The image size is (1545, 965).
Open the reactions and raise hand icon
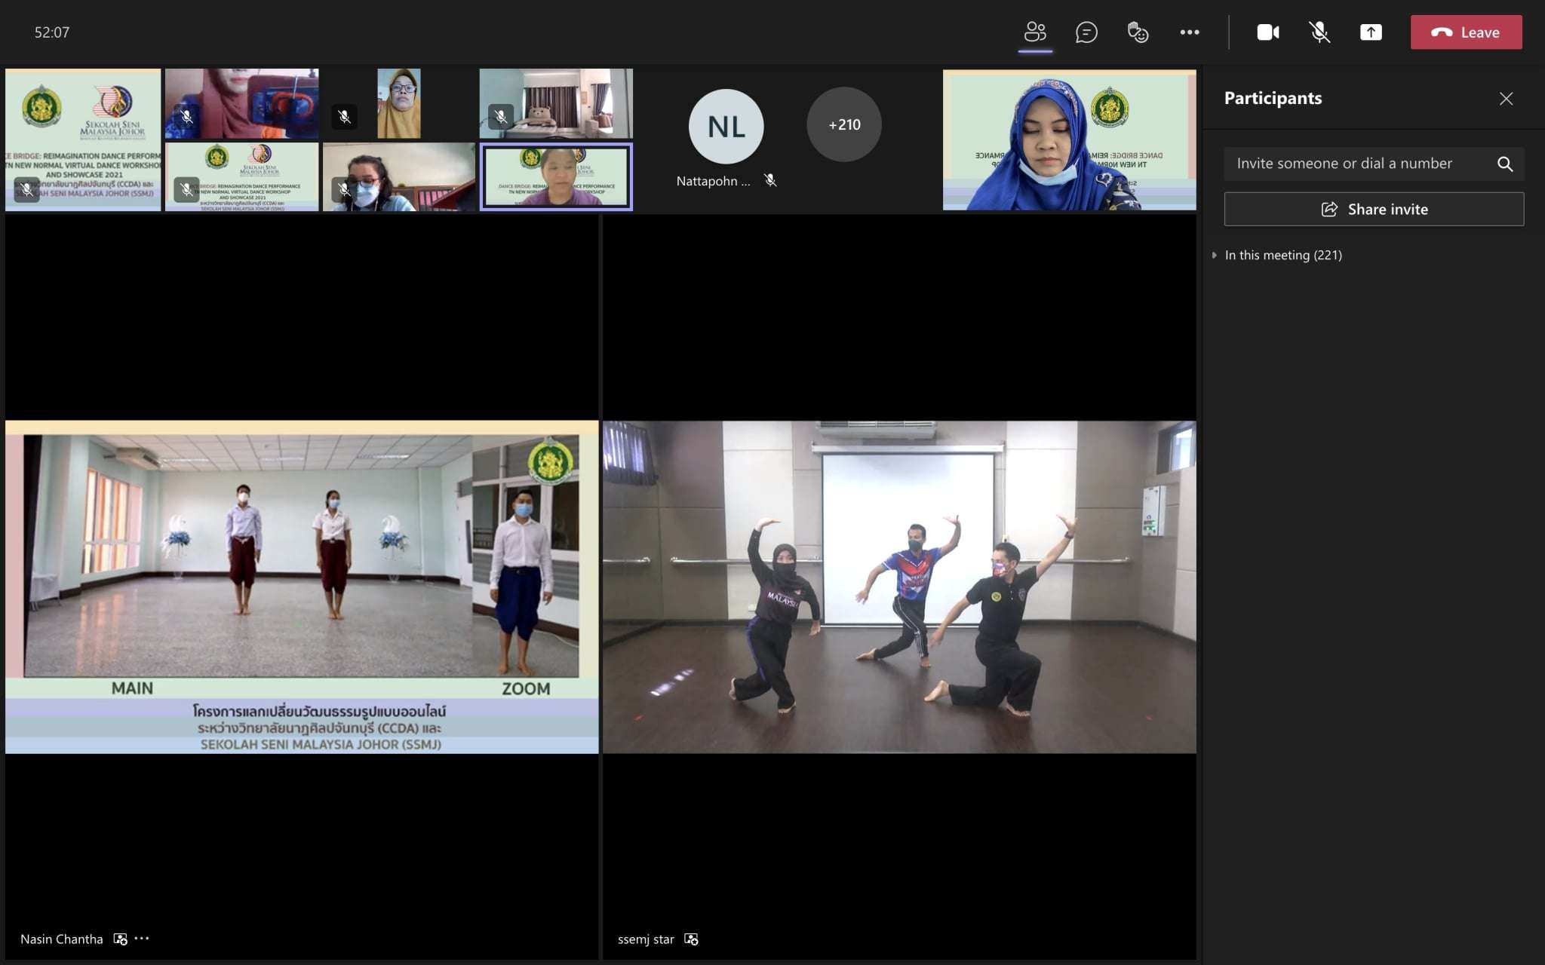pos(1138,32)
